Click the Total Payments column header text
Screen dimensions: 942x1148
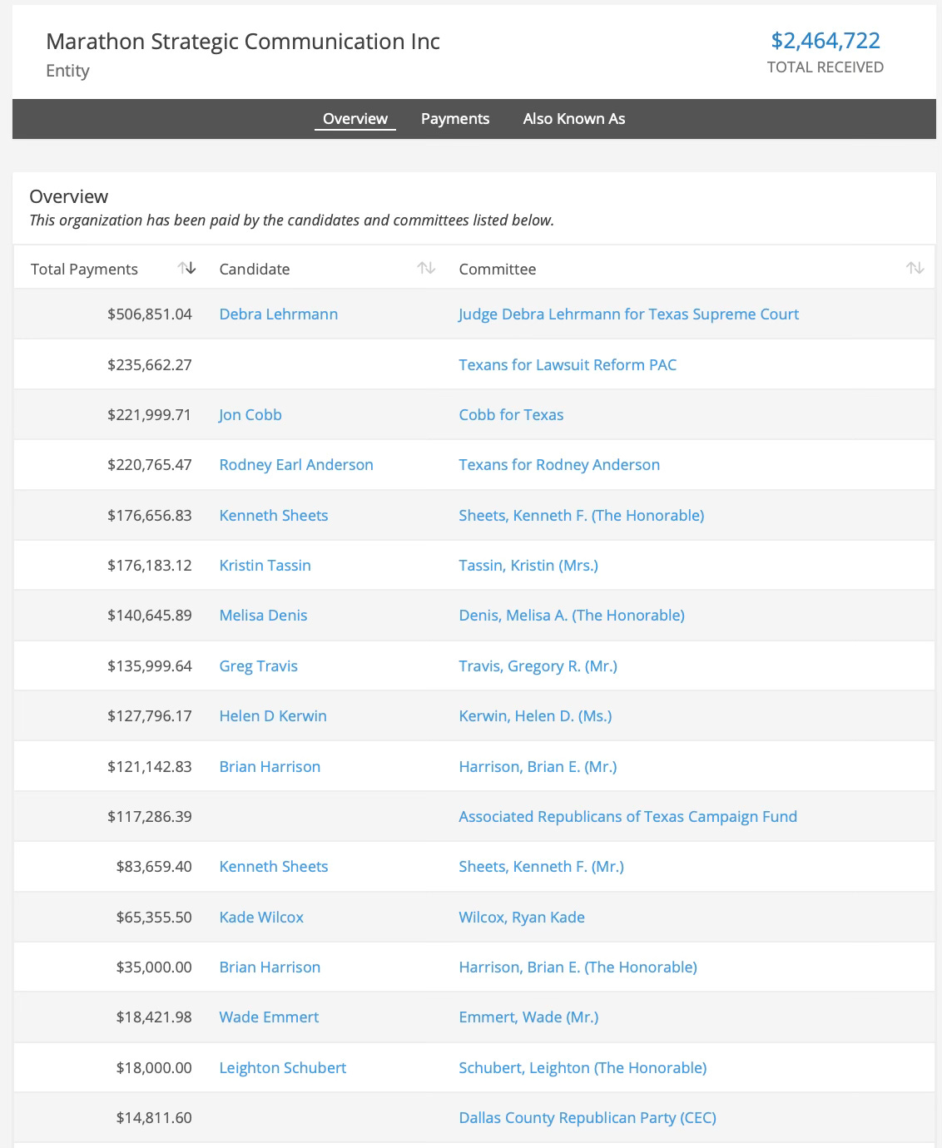point(84,269)
